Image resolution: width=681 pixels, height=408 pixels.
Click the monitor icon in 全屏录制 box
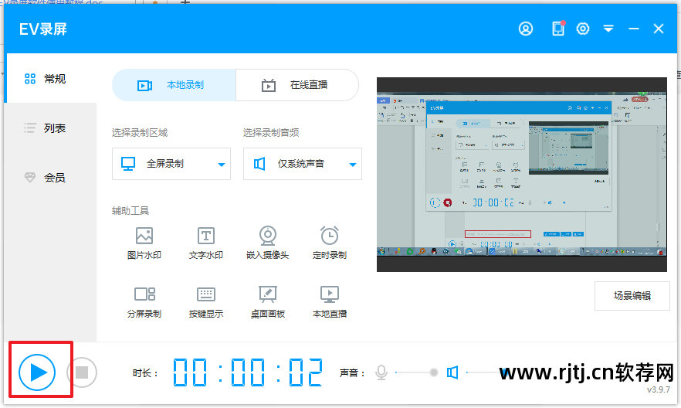point(128,164)
